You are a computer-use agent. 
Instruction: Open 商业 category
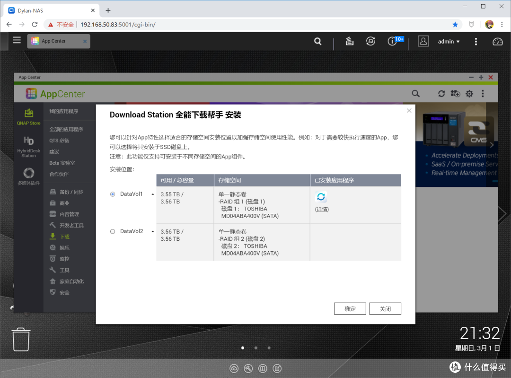click(x=60, y=203)
